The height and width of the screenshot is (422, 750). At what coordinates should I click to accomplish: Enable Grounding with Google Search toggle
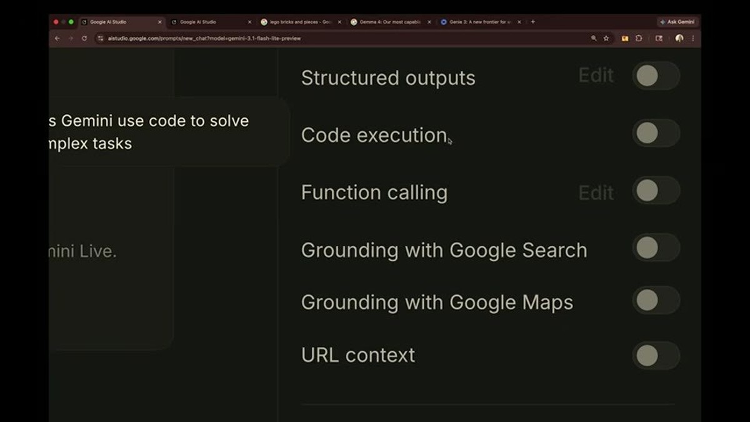pos(656,248)
